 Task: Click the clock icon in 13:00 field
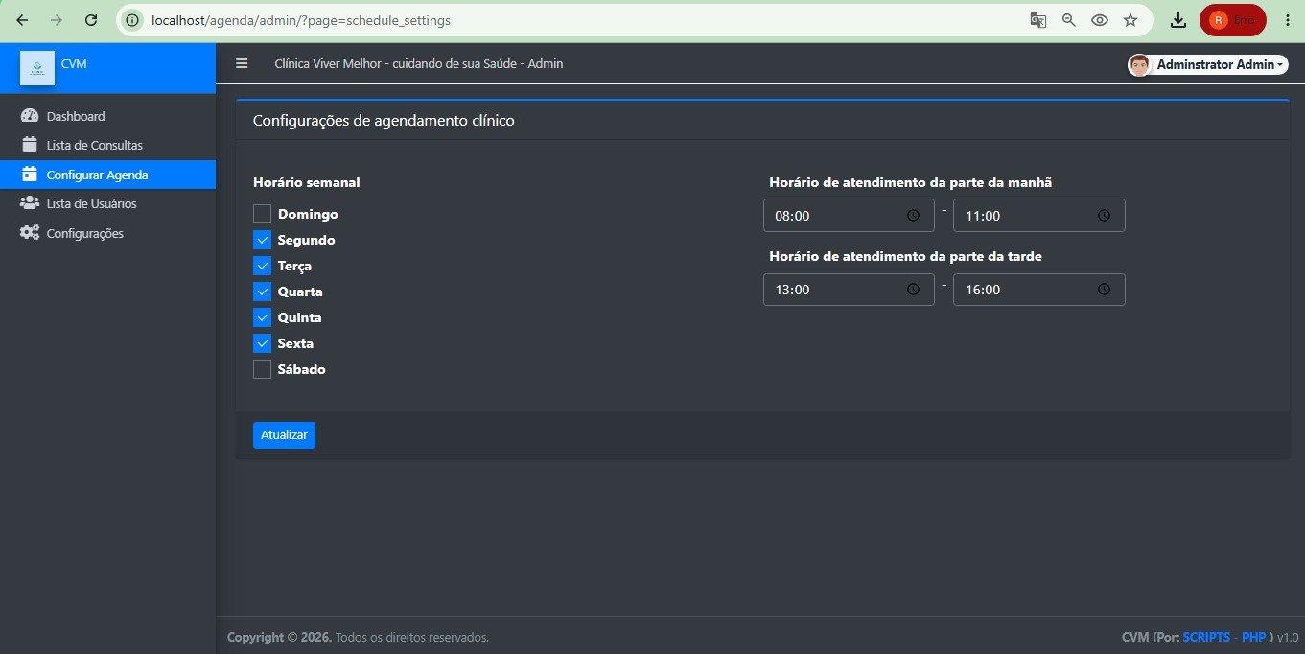tap(913, 289)
